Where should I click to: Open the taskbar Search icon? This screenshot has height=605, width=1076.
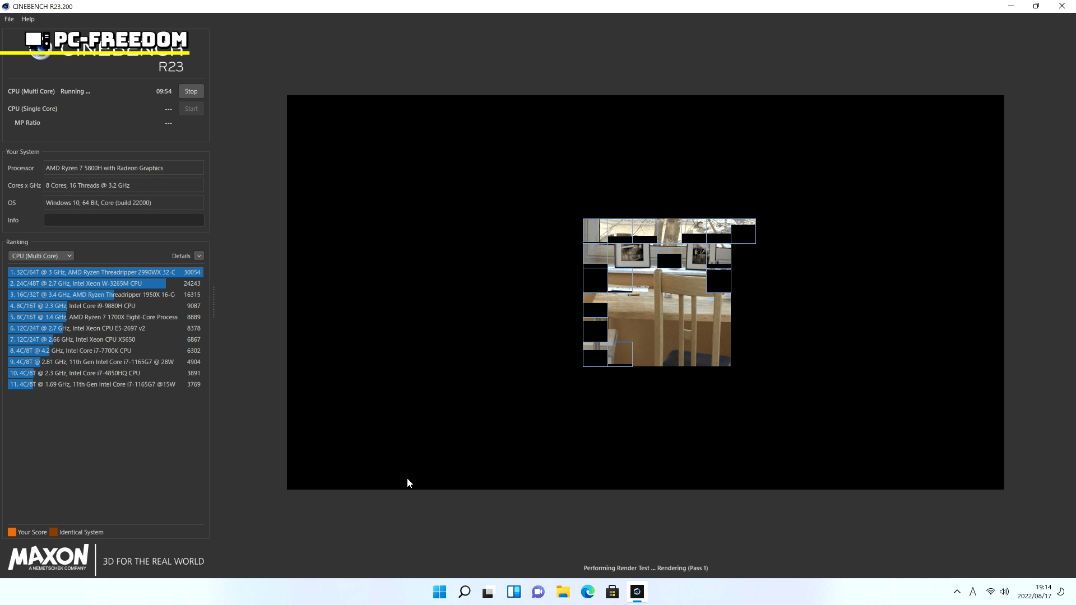tap(464, 592)
